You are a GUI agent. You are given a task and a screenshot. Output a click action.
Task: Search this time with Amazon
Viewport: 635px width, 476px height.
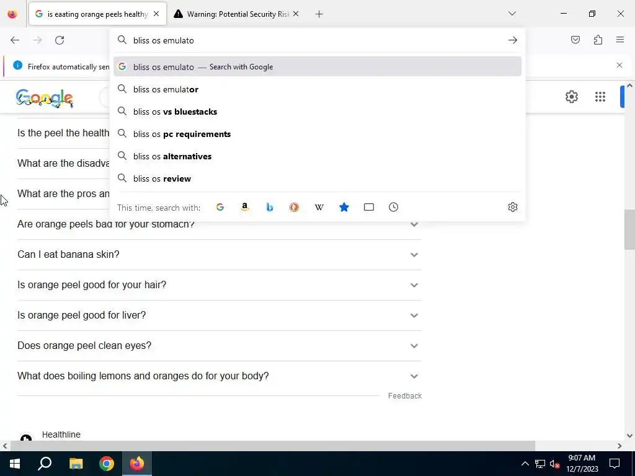point(244,207)
